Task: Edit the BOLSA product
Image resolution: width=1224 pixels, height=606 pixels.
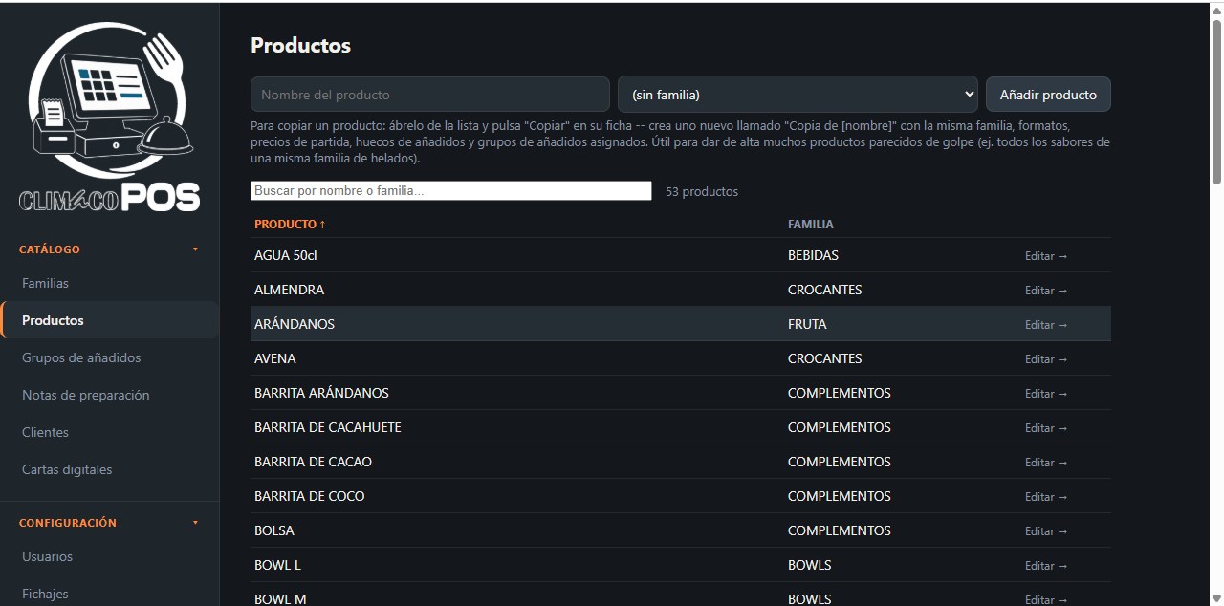Action: pyautogui.click(x=1046, y=531)
